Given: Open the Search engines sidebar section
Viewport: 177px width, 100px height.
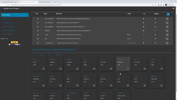Looking at the screenshot, I should pyautogui.click(x=15, y=15).
